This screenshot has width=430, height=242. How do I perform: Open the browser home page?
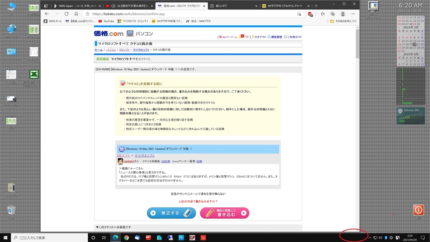pyautogui.click(x=76, y=14)
